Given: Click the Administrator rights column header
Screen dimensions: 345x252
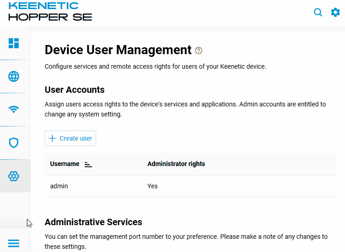Looking at the screenshot, I should [176, 164].
